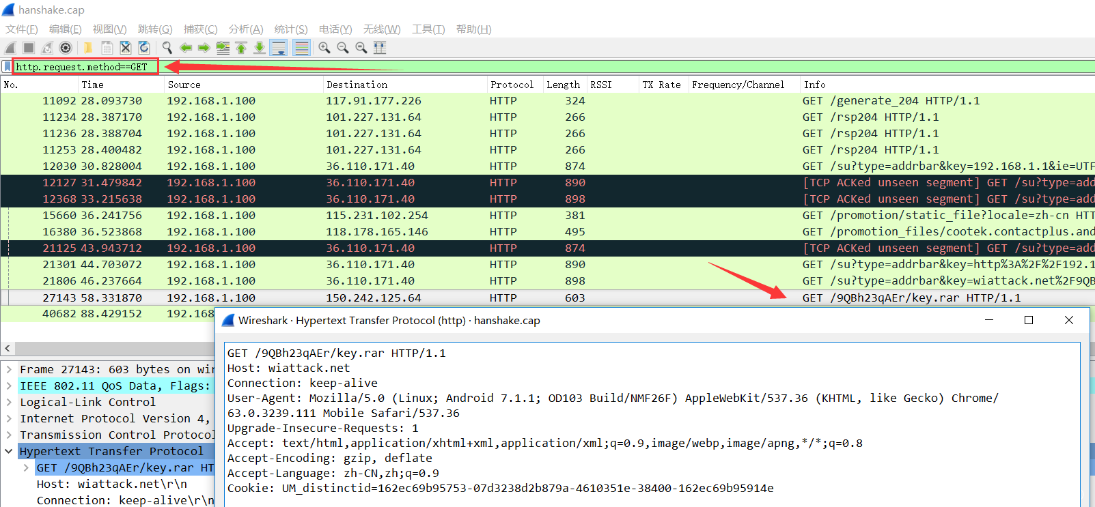
Task: Click the http.request.method display filter field
Action: 85,67
